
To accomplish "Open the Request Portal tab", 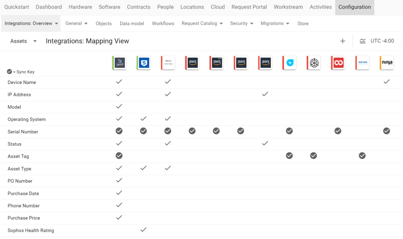I will (249, 7).
